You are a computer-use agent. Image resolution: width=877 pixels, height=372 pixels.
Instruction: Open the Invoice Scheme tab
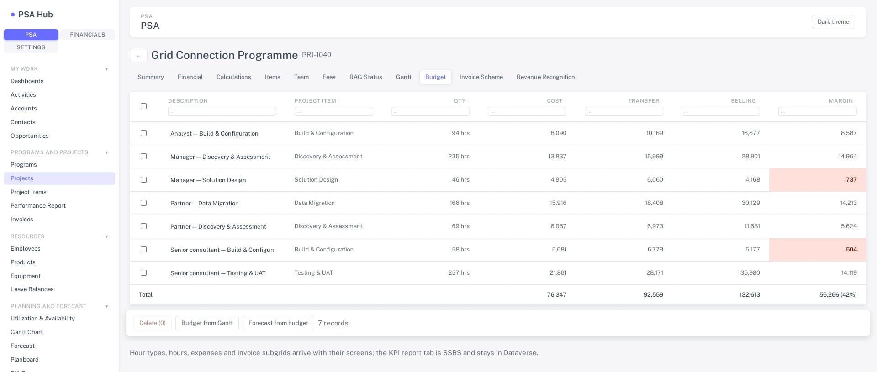(481, 77)
